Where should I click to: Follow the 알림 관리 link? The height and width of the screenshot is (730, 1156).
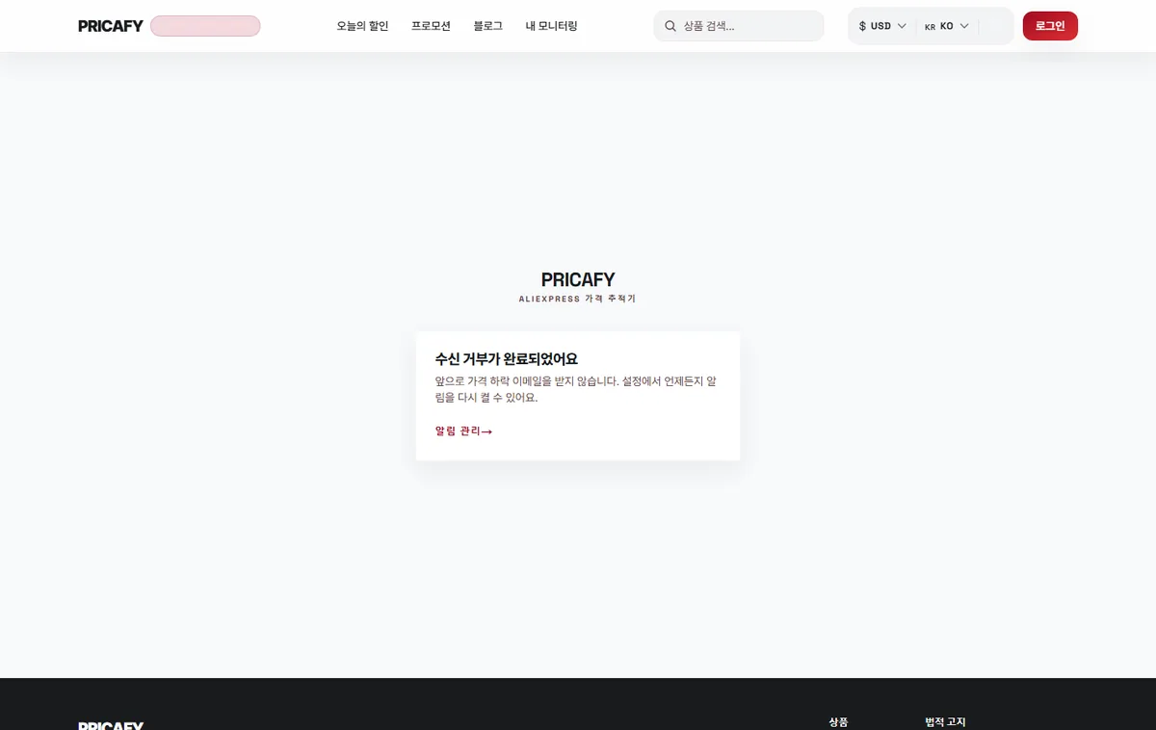pos(463,431)
